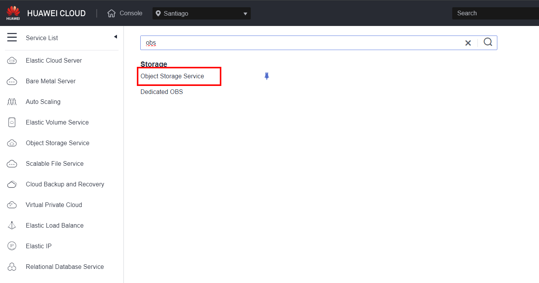The width and height of the screenshot is (539, 283).
Task: Open Object Storage Service search result
Action: [x=172, y=76]
